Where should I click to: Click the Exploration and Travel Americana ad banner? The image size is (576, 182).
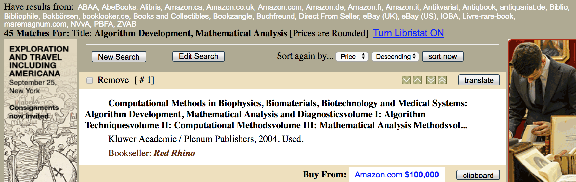41,110
